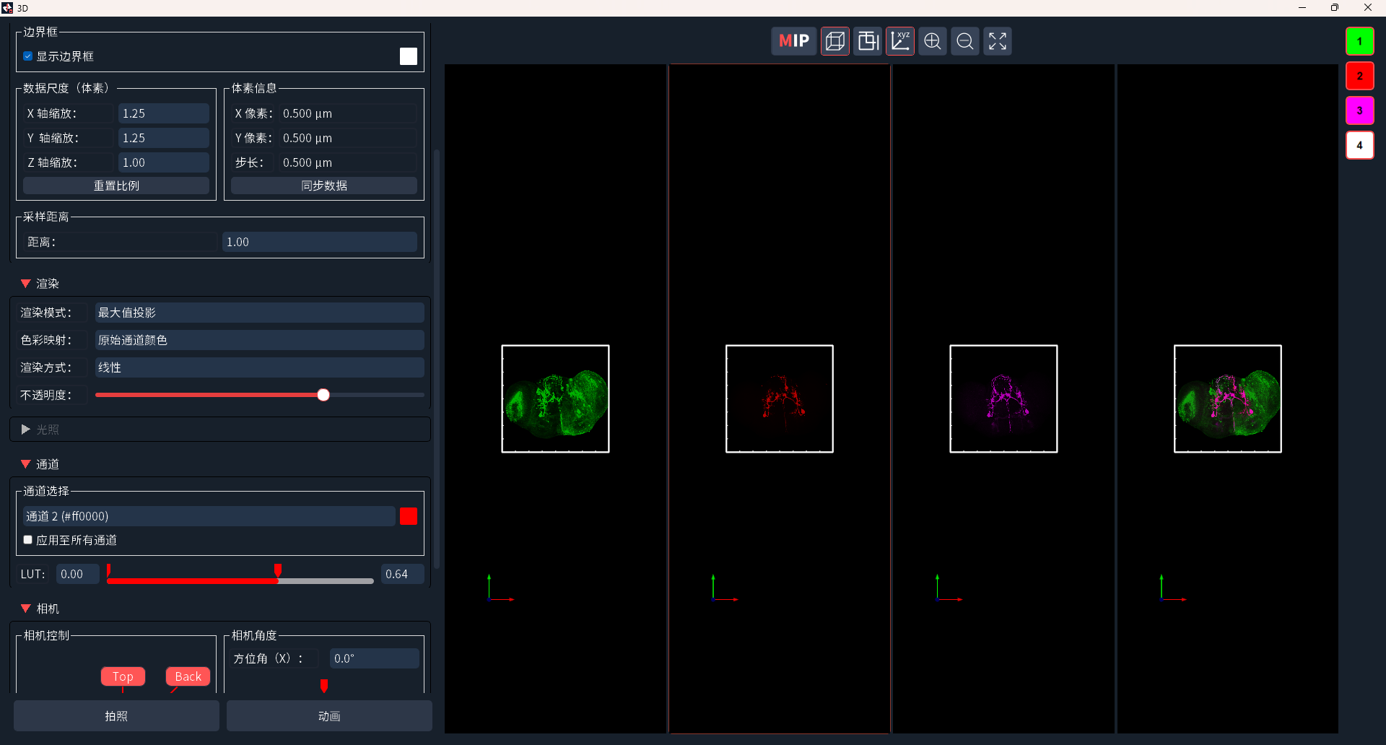The height and width of the screenshot is (745, 1386).
Task: Select the magenta channel viewport thumbnail
Action: pos(1003,398)
